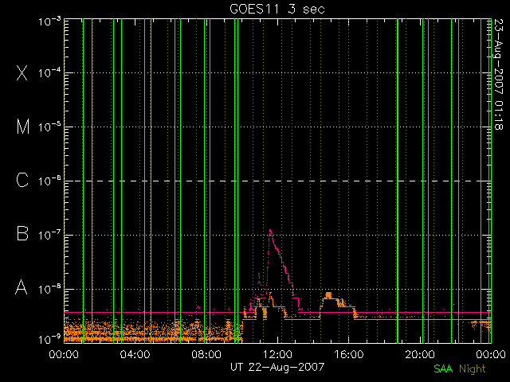Click the 23-Aug-2007 01:18 timestamp

pyautogui.click(x=498, y=74)
